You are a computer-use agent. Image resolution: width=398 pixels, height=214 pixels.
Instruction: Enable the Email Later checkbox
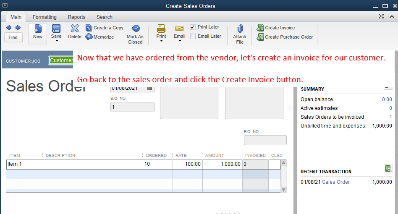coord(193,36)
